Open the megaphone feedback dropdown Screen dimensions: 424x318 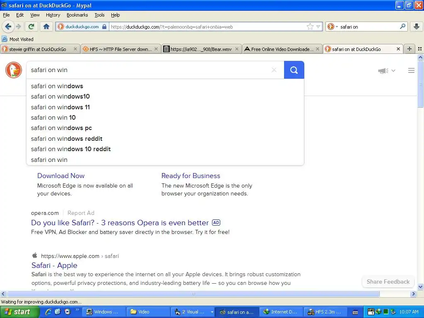click(x=386, y=70)
